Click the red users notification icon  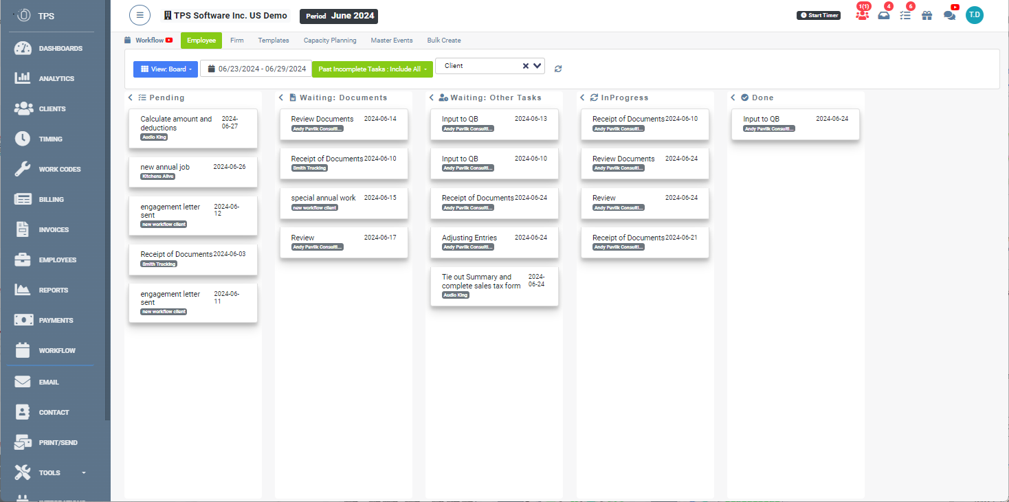point(862,15)
